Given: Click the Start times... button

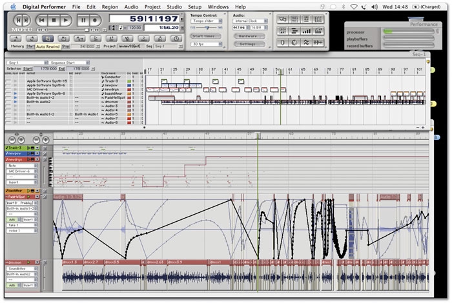Looking at the screenshot, I should 206,36.
